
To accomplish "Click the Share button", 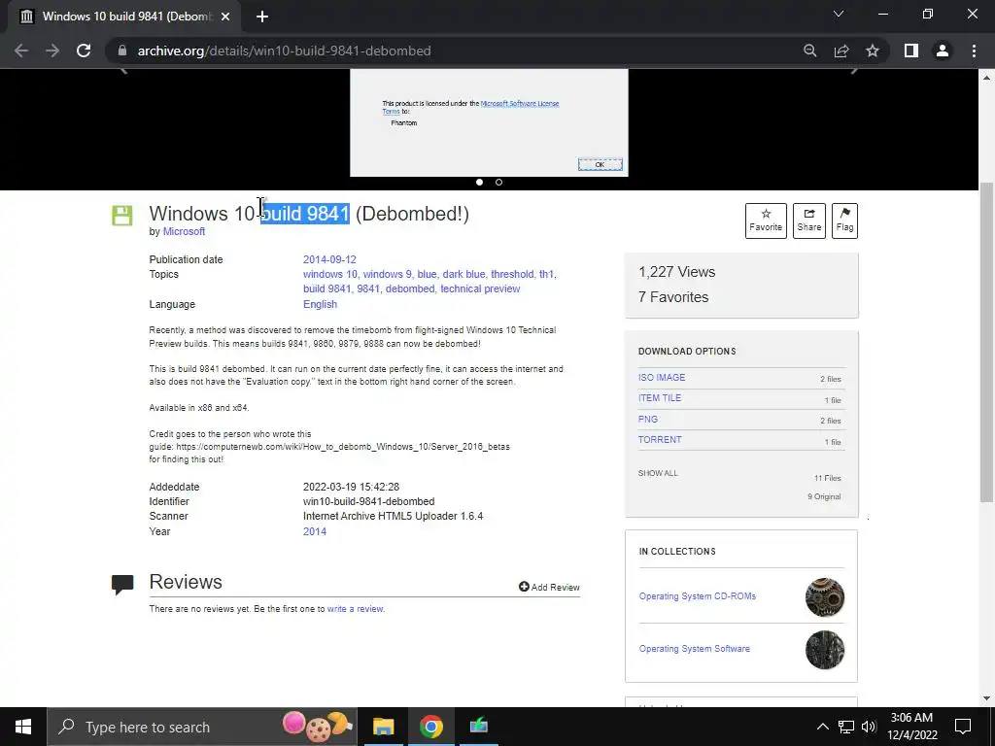I will tap(809, 220).
